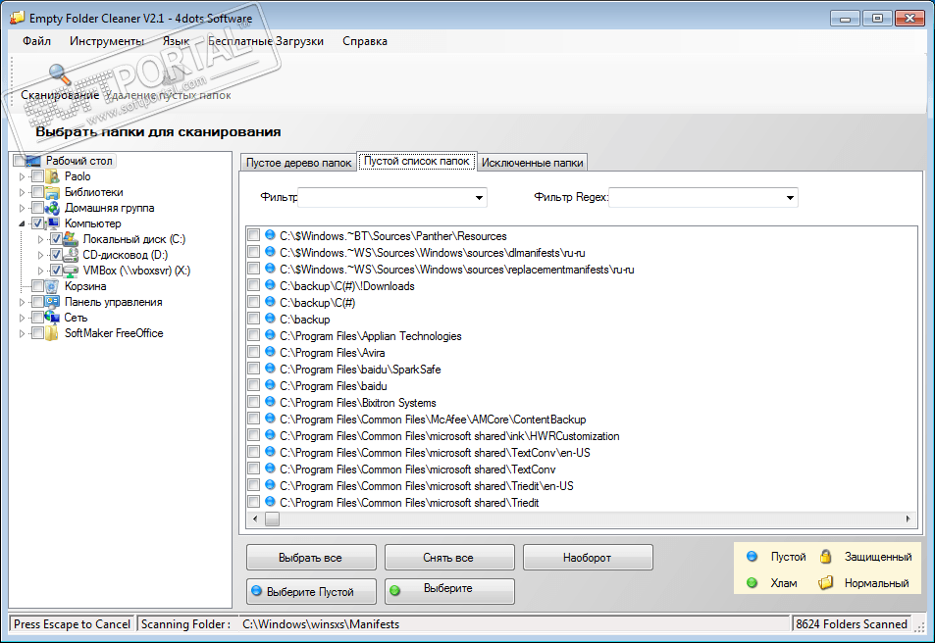Click the left arrow of horizontal scrollbar
This screenshot has height=643, width=935.
[255, 519]
